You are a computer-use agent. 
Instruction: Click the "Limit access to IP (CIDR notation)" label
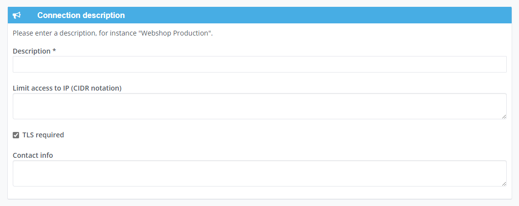67,88
